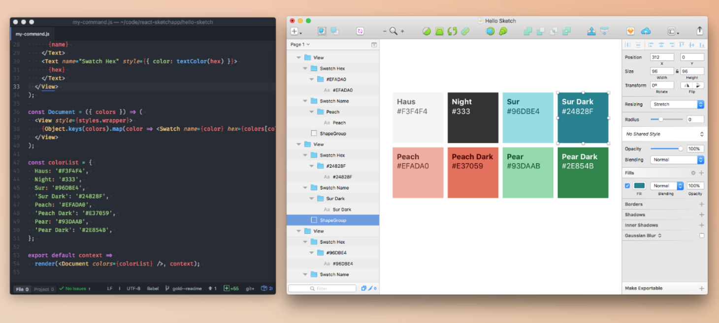Collapse the Peach folder in layer list

click(312, 112)
